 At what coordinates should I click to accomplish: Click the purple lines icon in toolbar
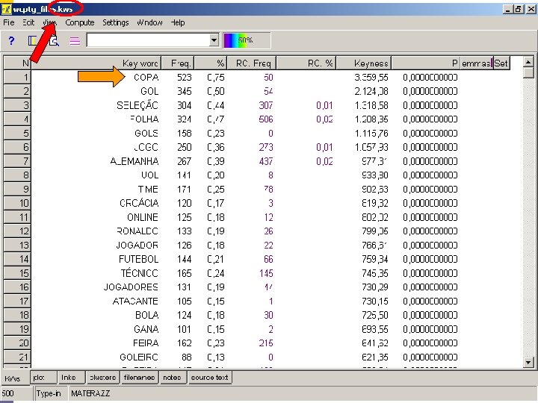click(75, 41)
